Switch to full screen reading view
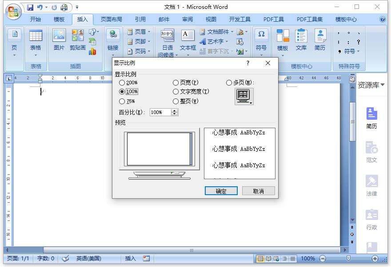391x267 pixels. tap(268, 259)
